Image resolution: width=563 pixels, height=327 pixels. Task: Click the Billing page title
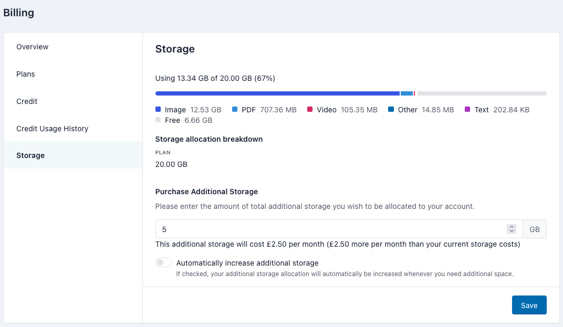click(19, 13)
